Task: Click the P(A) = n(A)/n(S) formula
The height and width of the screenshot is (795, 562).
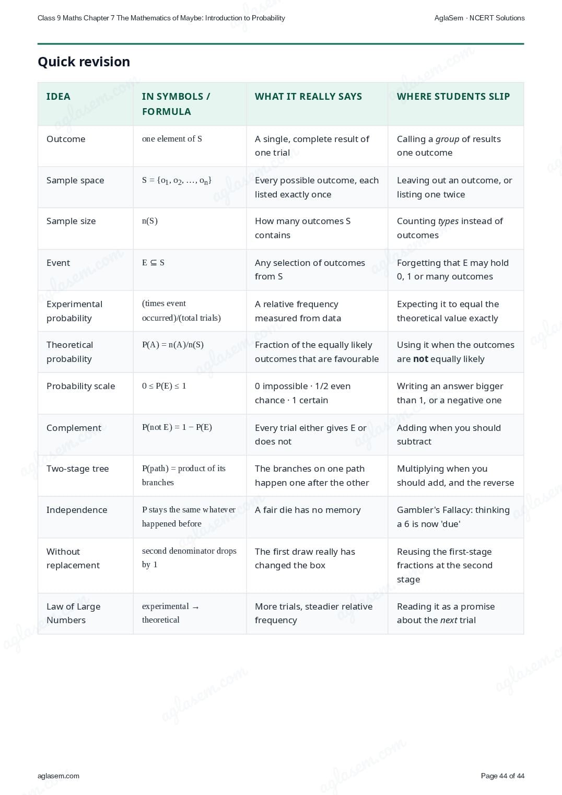Action: point(173,345)
